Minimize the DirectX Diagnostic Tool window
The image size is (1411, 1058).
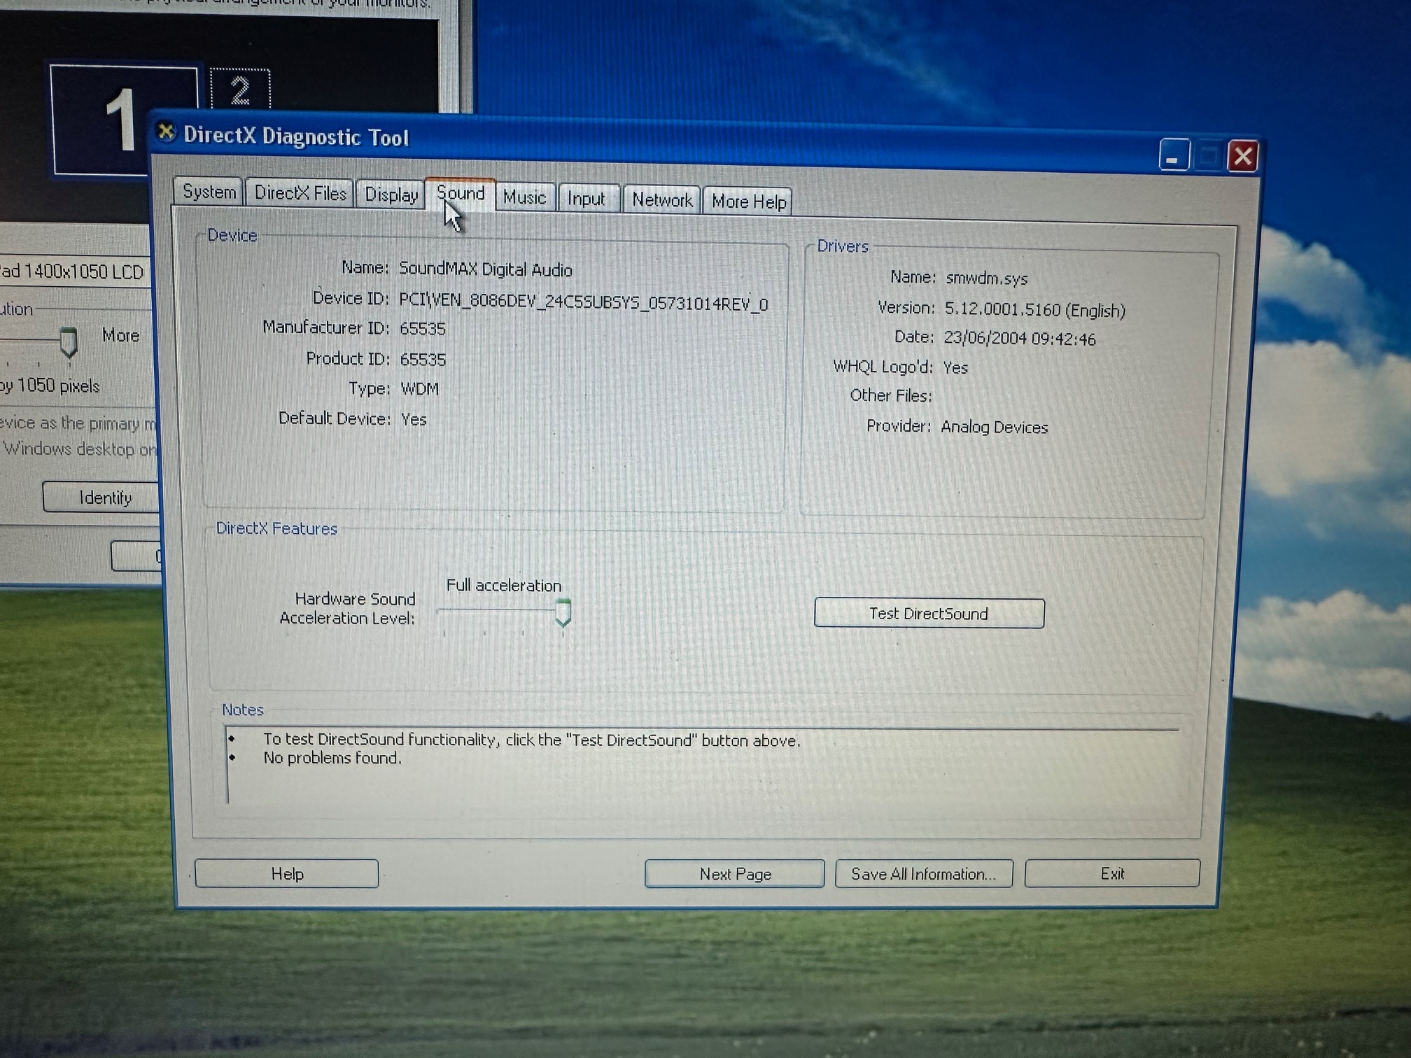1174,155
